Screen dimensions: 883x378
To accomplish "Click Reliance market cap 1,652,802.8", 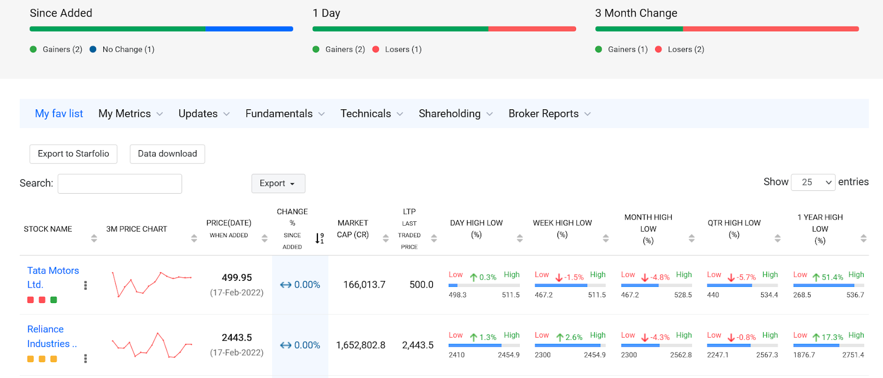I will tap(361, 345).
